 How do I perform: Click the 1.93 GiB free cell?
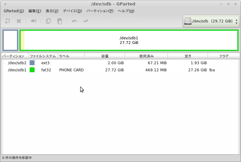click(199, 63)
